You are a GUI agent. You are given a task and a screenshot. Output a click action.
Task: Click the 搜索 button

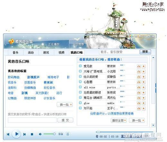(145, 52)
